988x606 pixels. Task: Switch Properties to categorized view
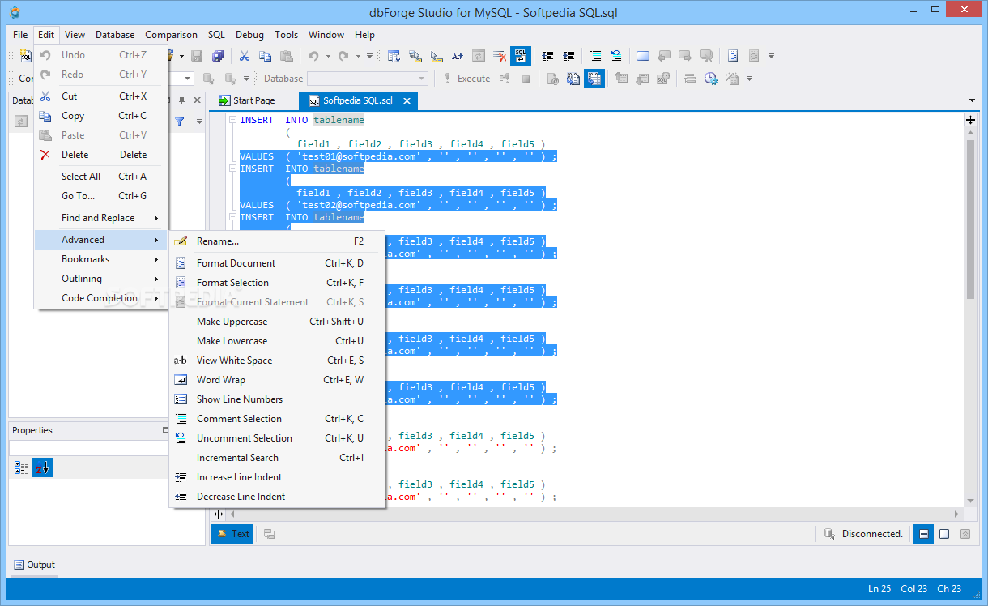coord(21,467)
